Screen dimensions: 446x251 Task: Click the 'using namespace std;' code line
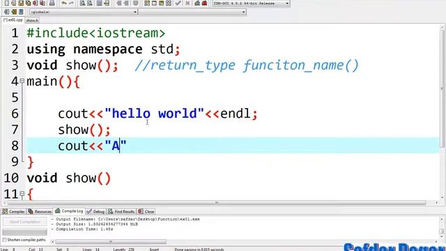(x=104, y=50)
